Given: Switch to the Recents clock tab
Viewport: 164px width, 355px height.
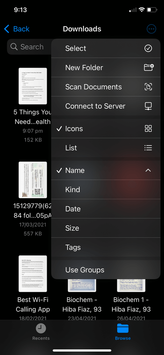Looking at the screenshot, I should point(41,332).
